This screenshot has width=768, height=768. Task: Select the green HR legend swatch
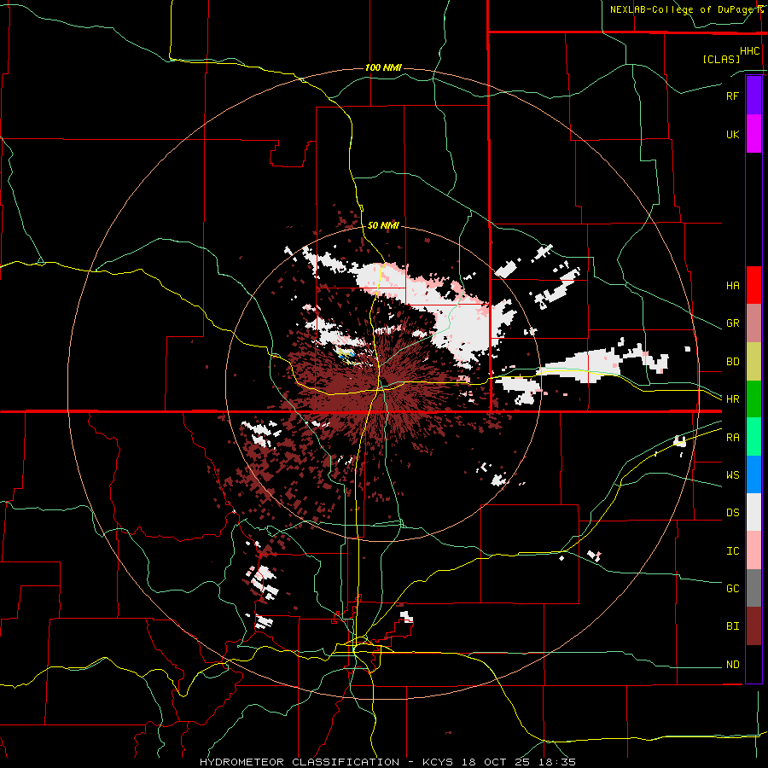point(753,399)
